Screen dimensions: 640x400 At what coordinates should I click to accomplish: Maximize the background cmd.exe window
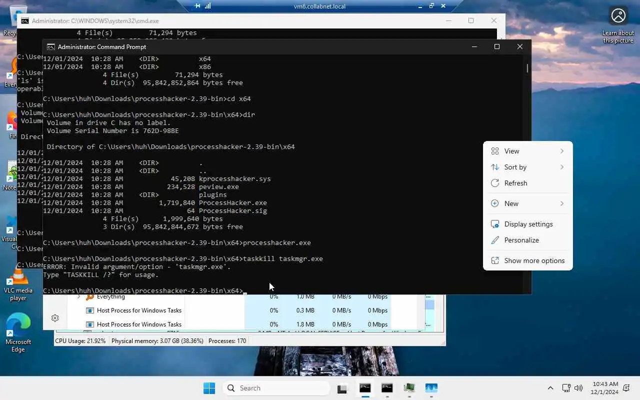[471, 20]
